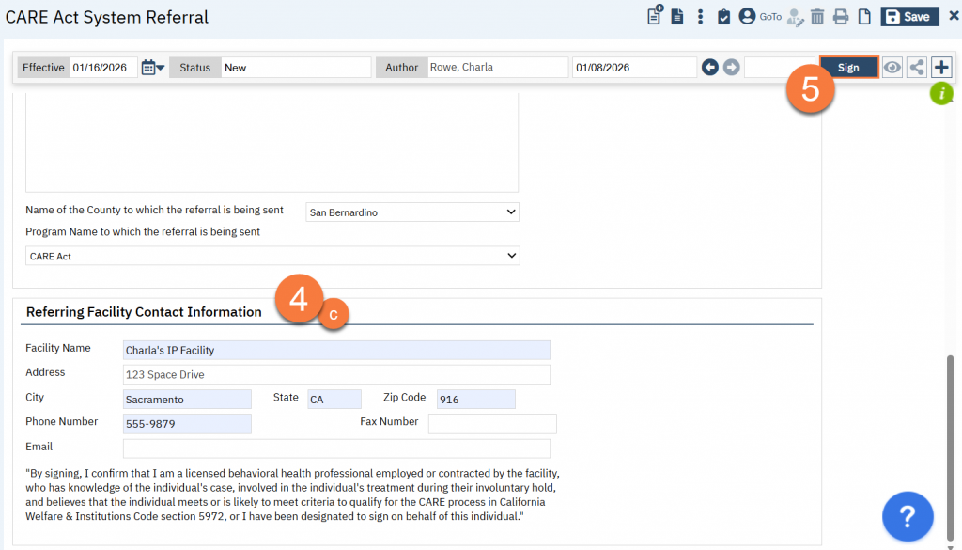Click the clipboard checkmark icon
Screen dimensions: 962x550
tap(723, 17)
